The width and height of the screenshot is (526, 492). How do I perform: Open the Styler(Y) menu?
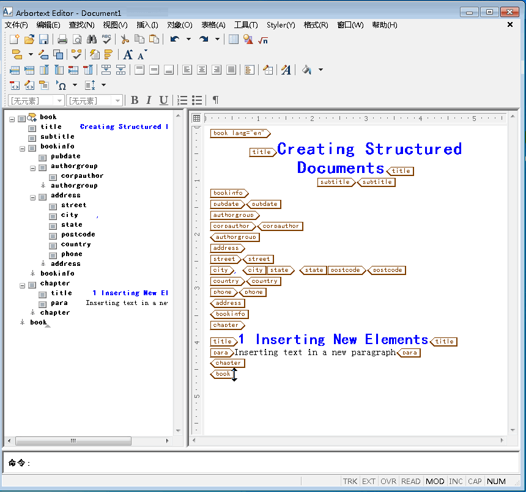[281, 25]
